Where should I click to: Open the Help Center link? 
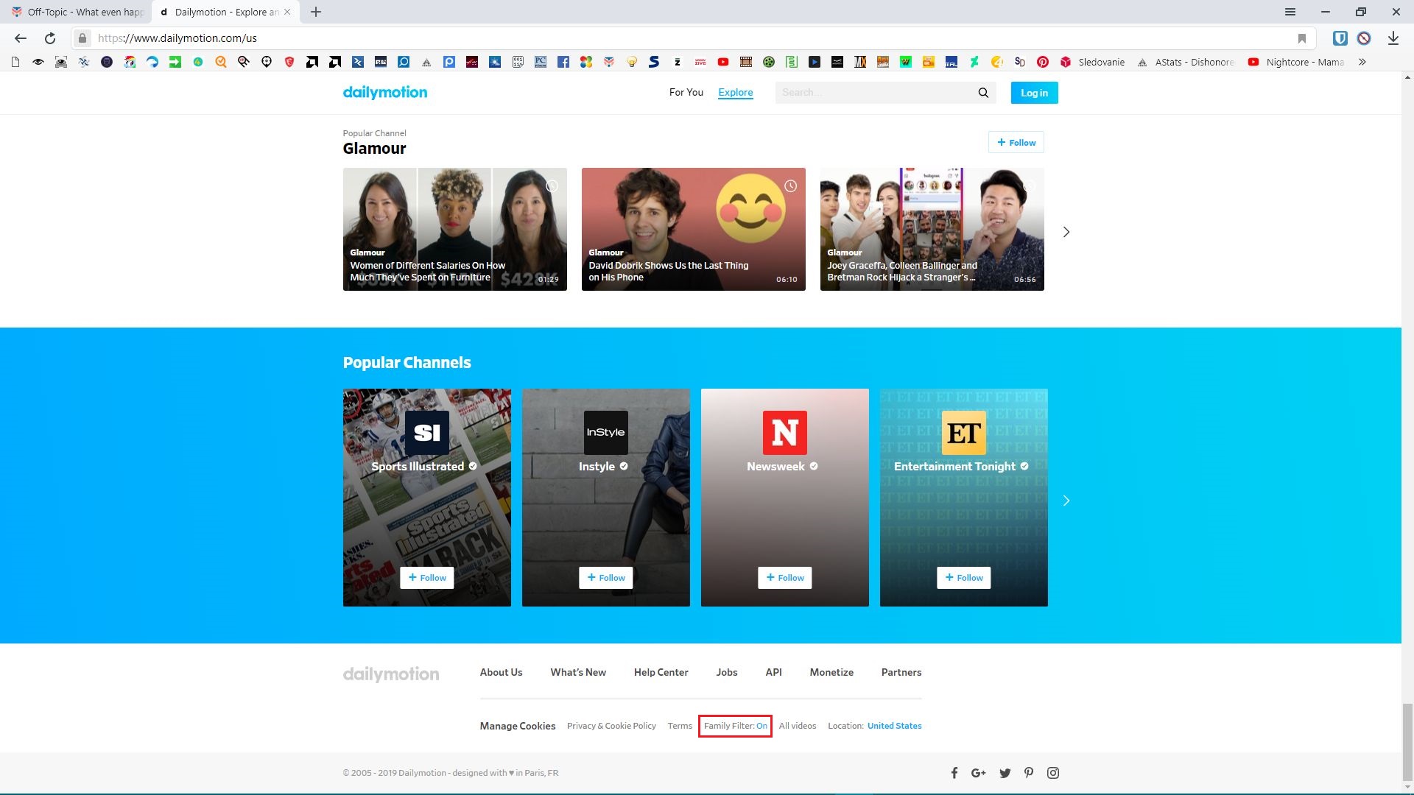661,672
